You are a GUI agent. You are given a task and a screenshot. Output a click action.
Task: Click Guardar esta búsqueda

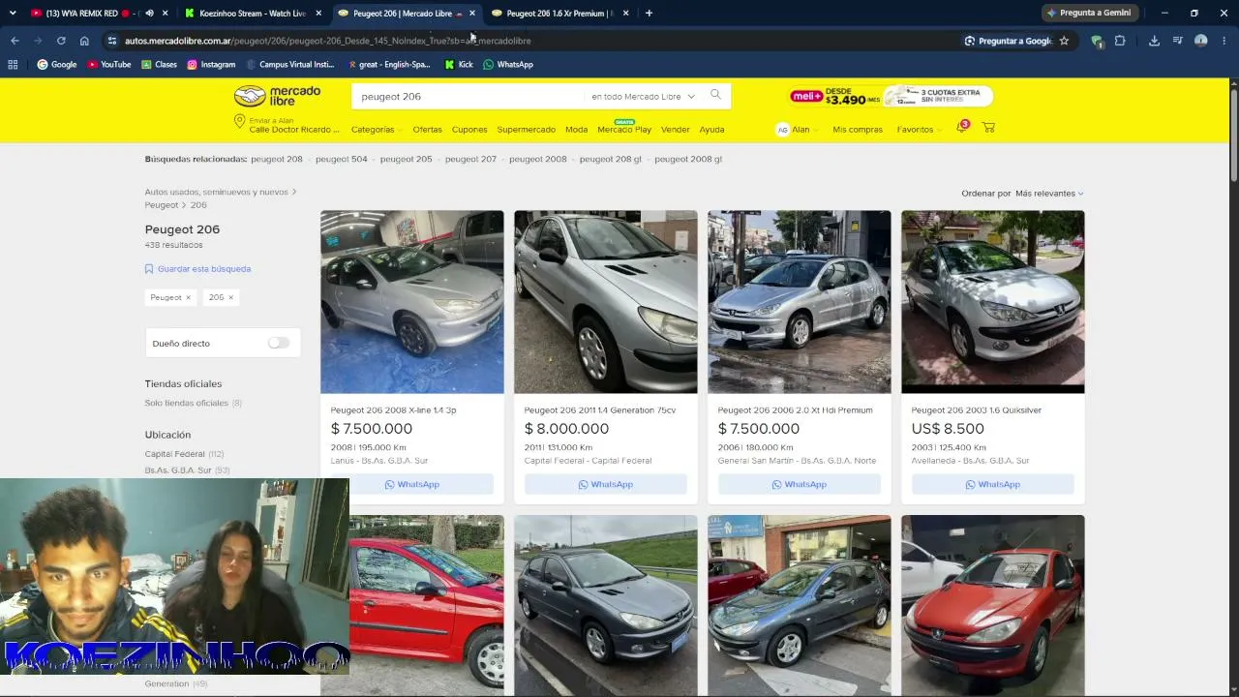[197, 269]
